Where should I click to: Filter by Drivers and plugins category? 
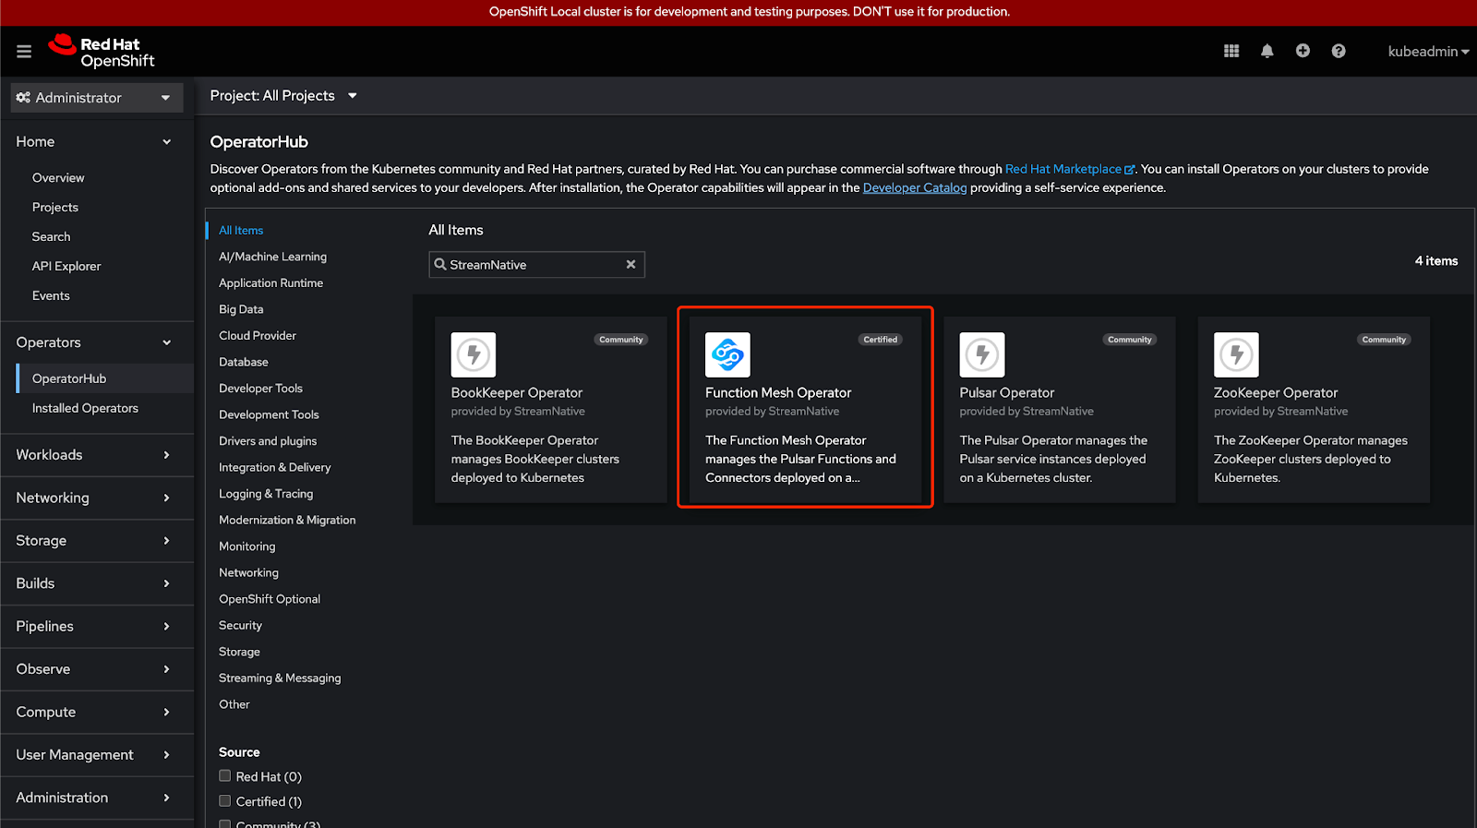[x=268, y=441]
